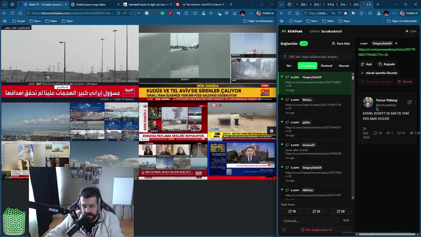The height and width of the screenshot is (237, 421).
Task: Open yunuspaksoy status URL link
Action: 386,52
